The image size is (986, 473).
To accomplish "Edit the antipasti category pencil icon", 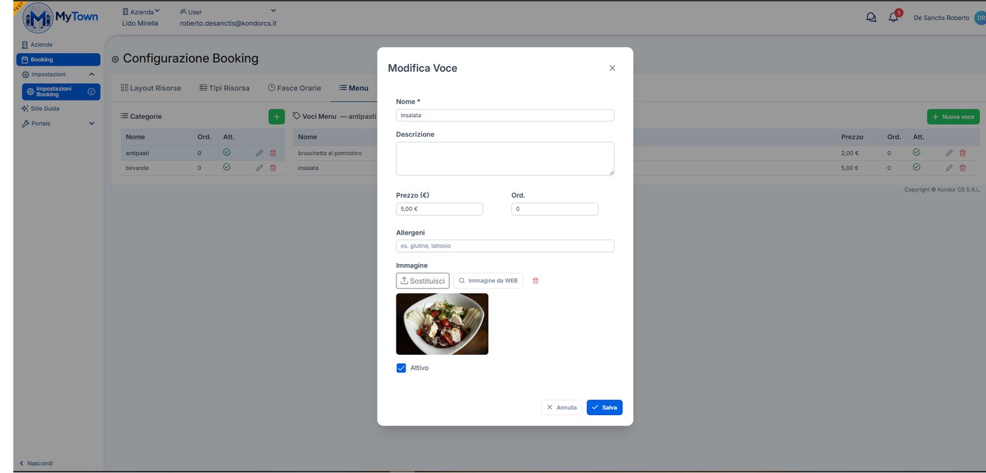I will (260, 152).
